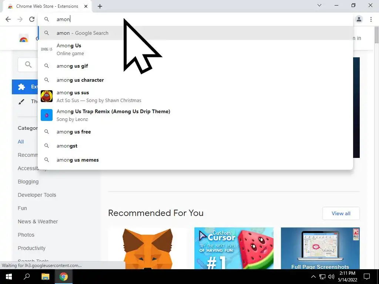This screenshot has height=284, width=379.
Task: Go back with the browser back arrow
Action: point(8,19)
